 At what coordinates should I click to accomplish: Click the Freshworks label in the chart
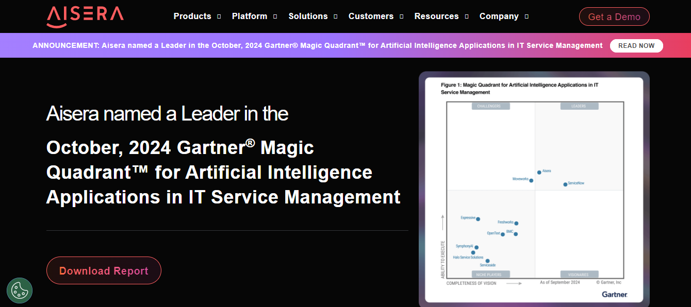point(505,222)
